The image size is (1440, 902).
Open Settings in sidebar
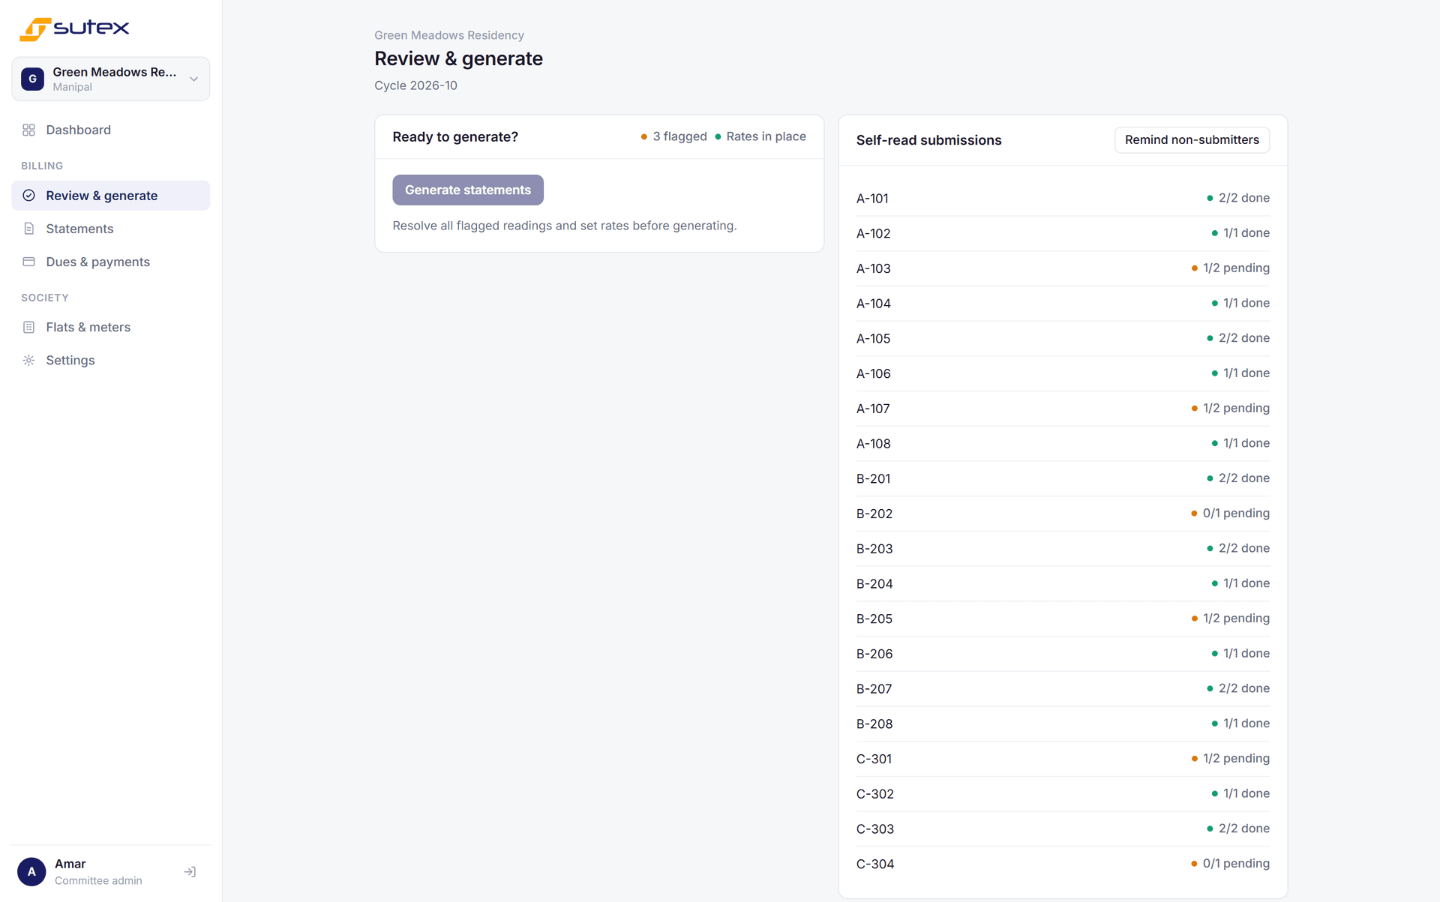click(111, 360)
